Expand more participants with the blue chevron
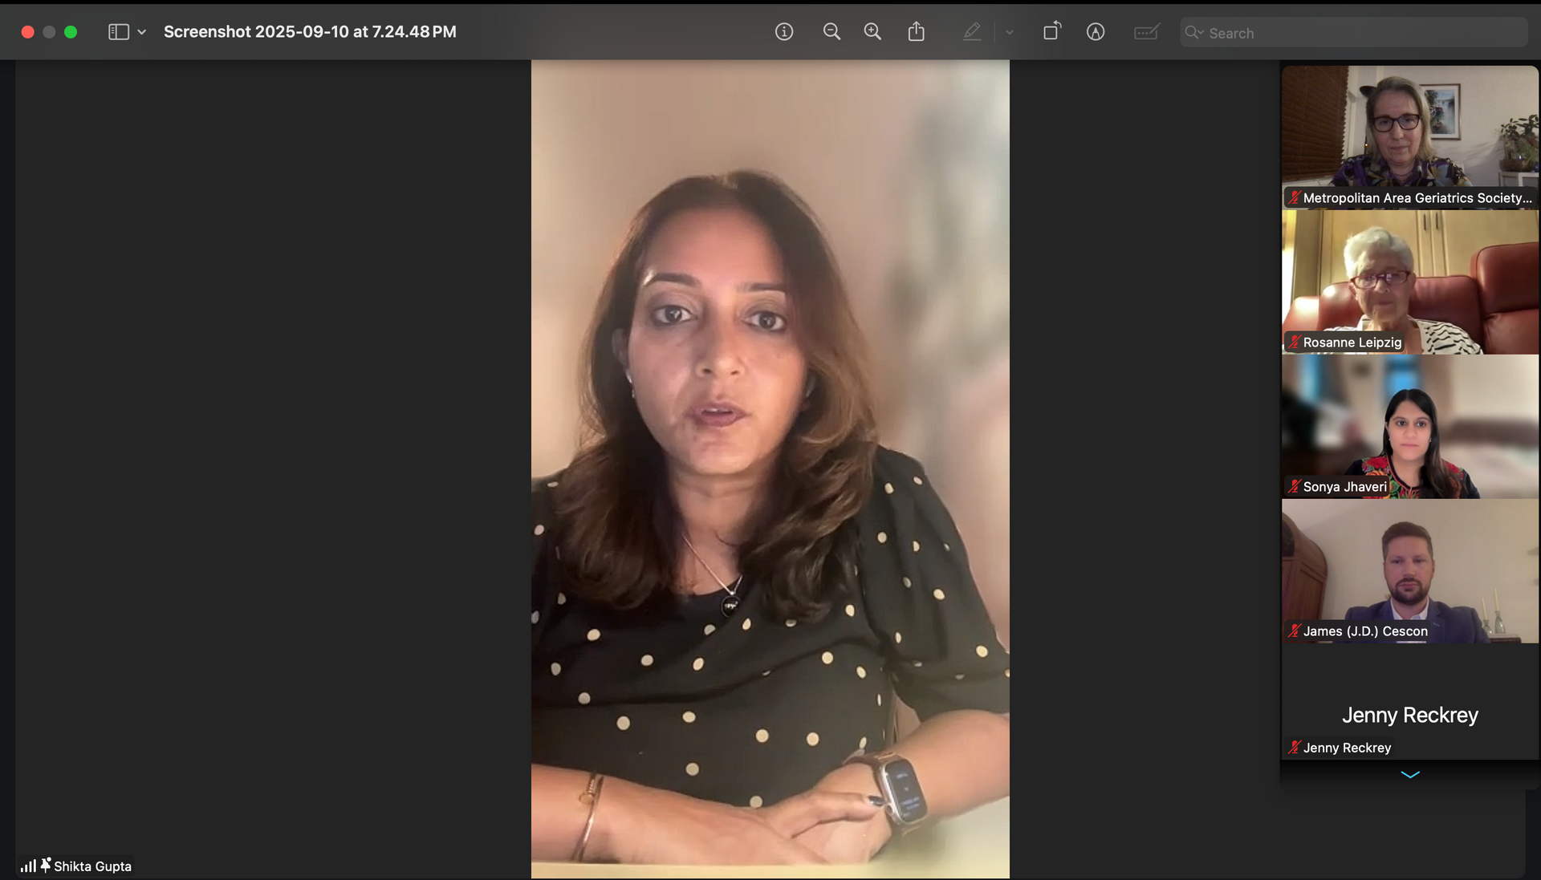Viewport: 1541px width, 880px height. [1409, 774]
